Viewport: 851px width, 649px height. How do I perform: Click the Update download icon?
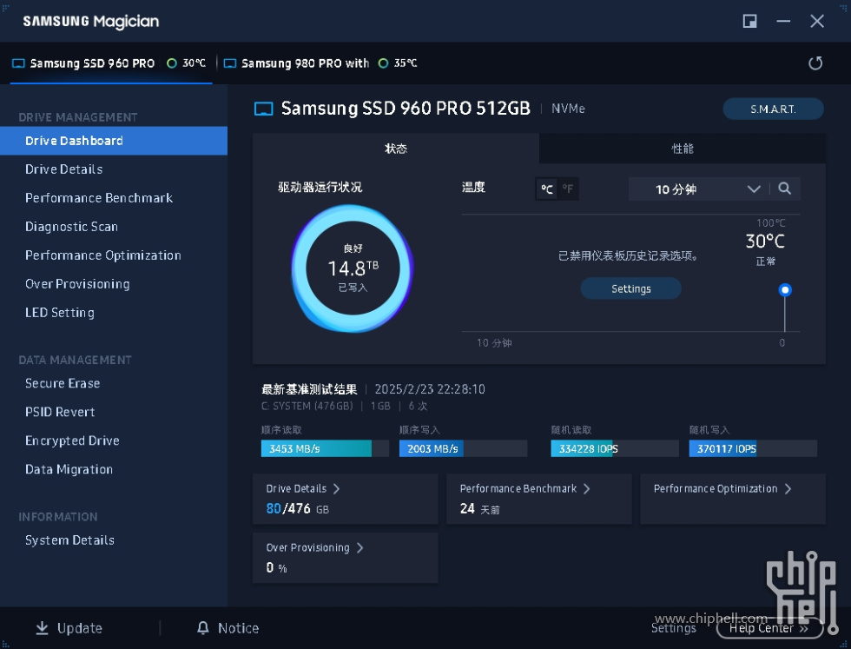[x=42, y=628]
